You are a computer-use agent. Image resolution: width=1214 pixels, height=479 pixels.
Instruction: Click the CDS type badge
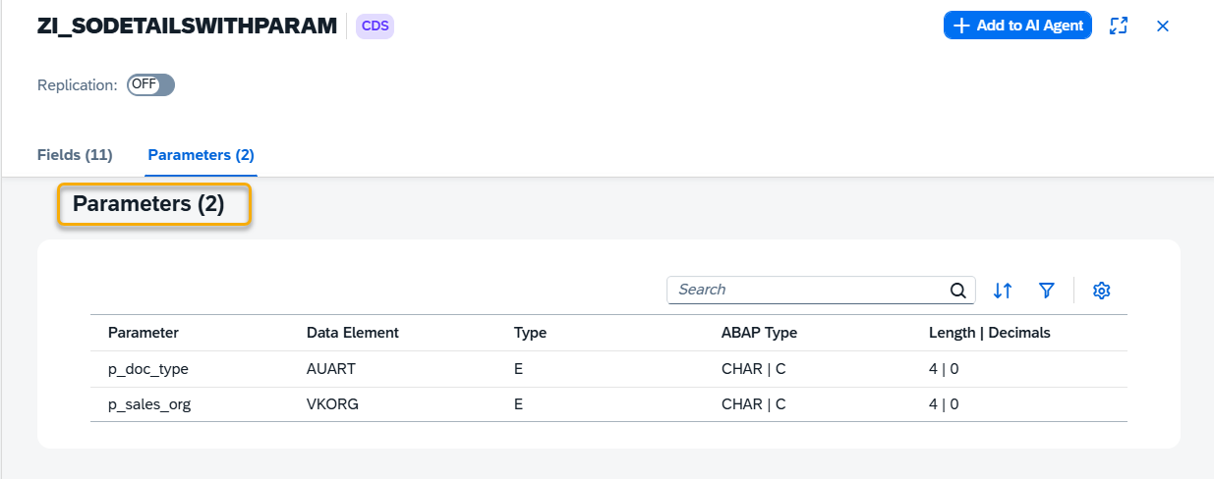pyautogui.click(x=375, y=27)
